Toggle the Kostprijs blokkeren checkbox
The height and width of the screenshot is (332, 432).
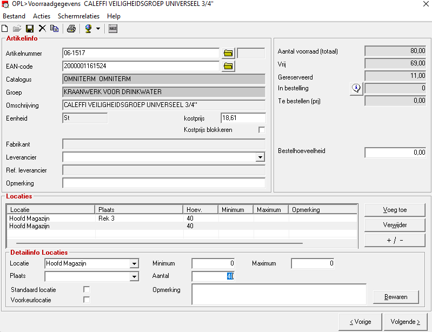(262, 130)
